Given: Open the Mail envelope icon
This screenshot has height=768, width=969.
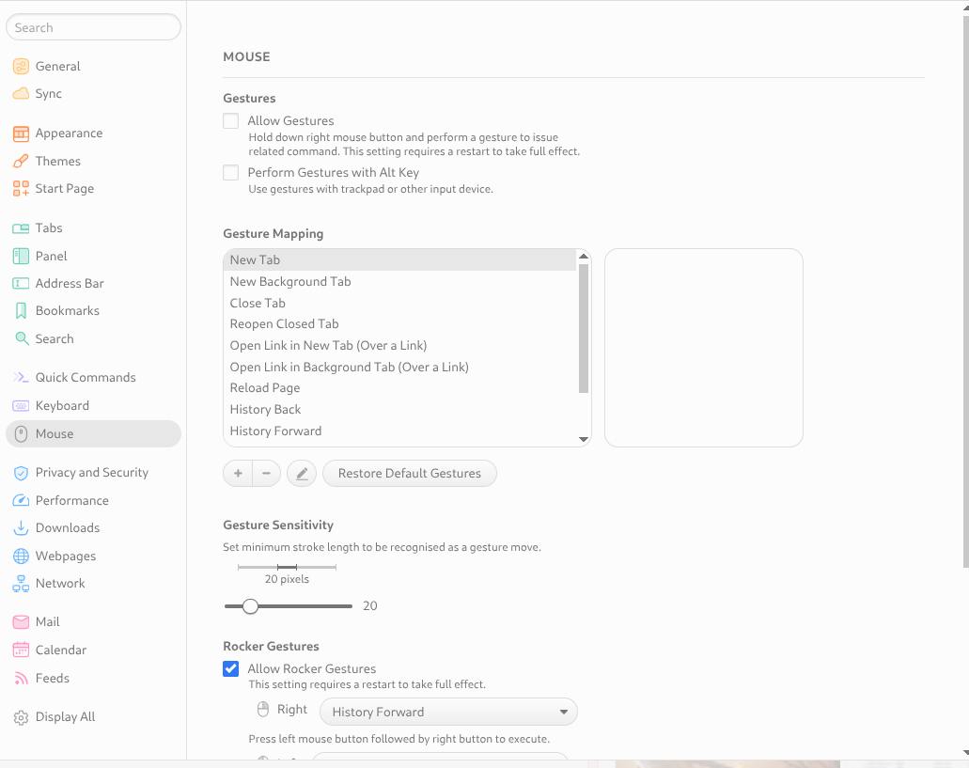Looking at the screenshot, I should coord(21,622).
